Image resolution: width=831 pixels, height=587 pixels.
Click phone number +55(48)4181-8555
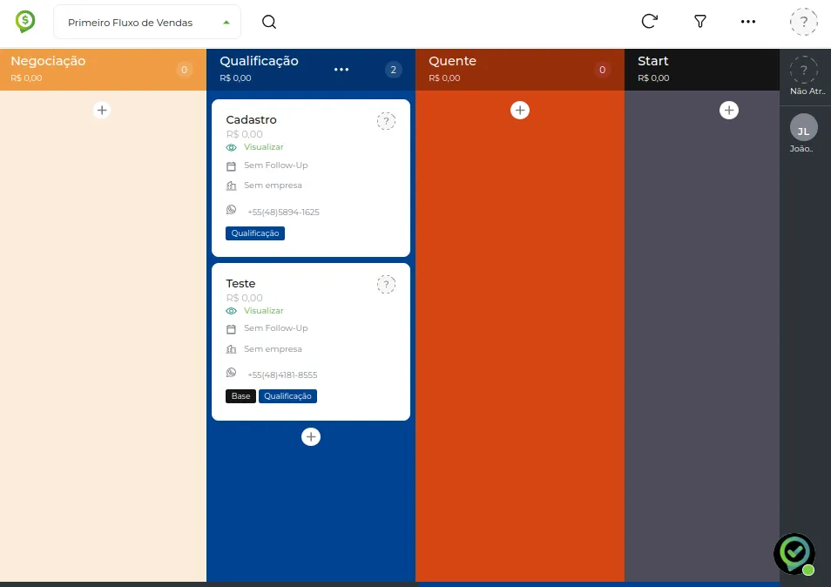pos(282,374)
